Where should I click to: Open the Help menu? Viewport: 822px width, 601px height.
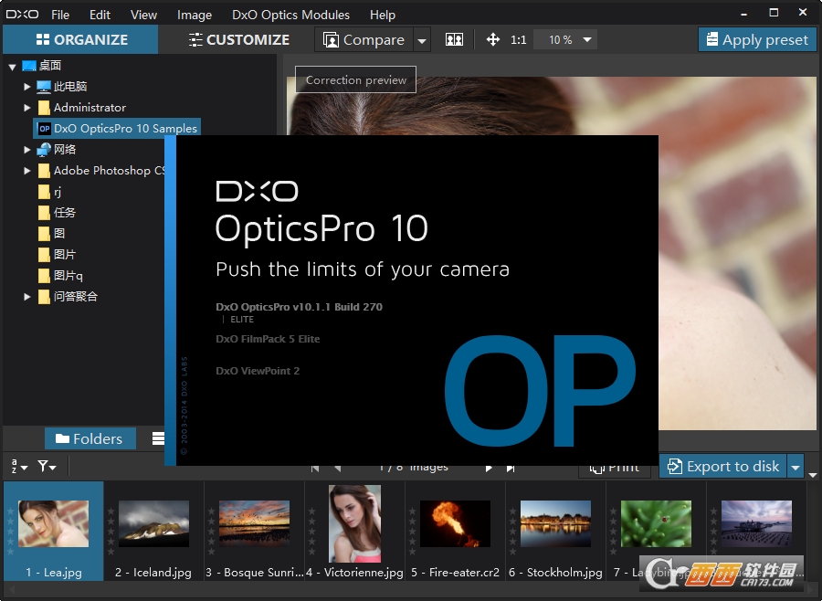(382, 15)
